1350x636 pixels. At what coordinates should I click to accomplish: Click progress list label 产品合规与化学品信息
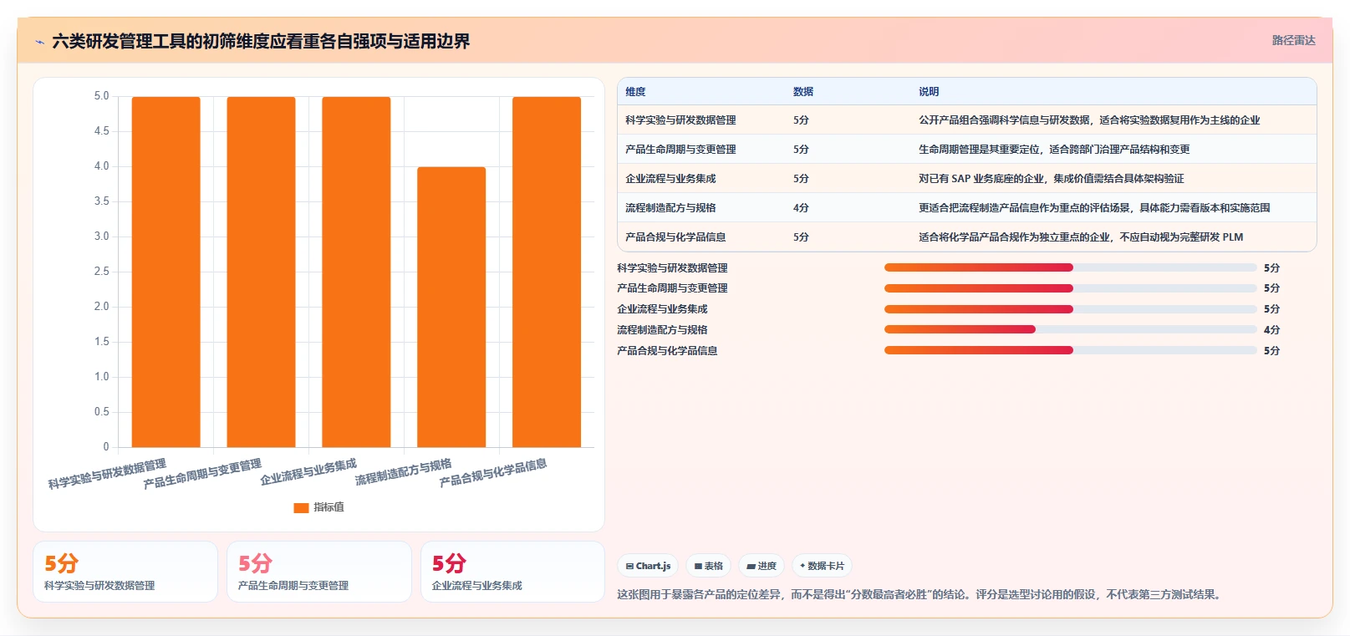(667, 351)
